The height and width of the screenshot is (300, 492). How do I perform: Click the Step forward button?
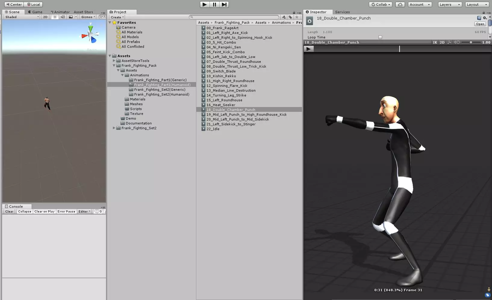(x=224, y=5)
